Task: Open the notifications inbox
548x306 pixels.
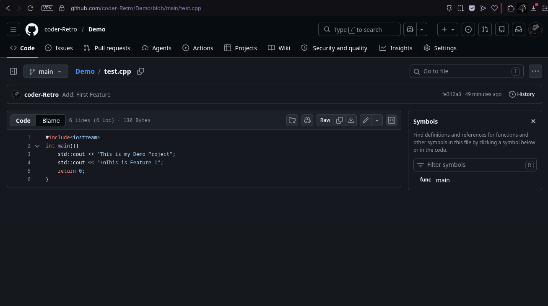Action: 519,29
